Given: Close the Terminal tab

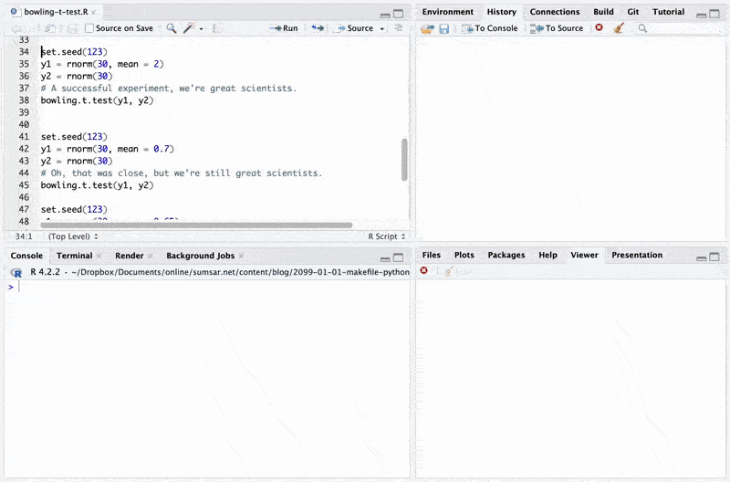Looking at the screenshot, I should (99, 257).
